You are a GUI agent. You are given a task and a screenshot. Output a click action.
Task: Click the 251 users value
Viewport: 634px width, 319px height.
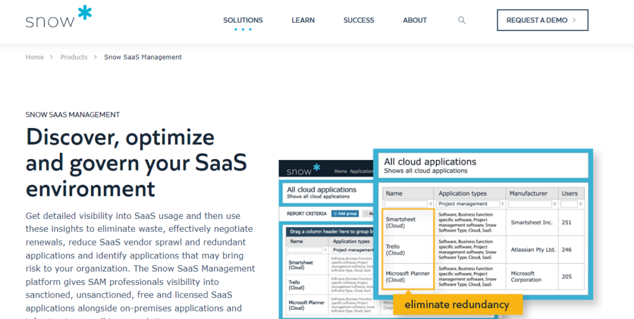567,223
